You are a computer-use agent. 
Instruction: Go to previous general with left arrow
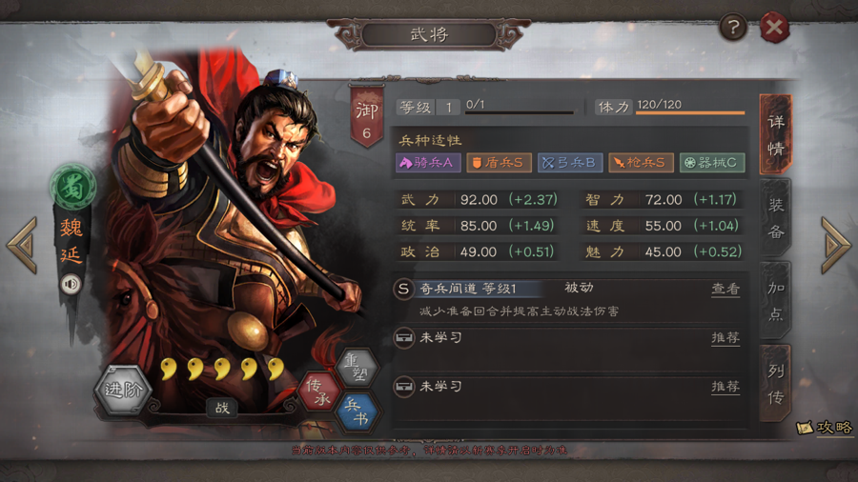coord(23,245)
